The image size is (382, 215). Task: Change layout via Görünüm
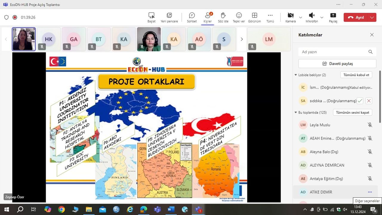coord(255,17)
